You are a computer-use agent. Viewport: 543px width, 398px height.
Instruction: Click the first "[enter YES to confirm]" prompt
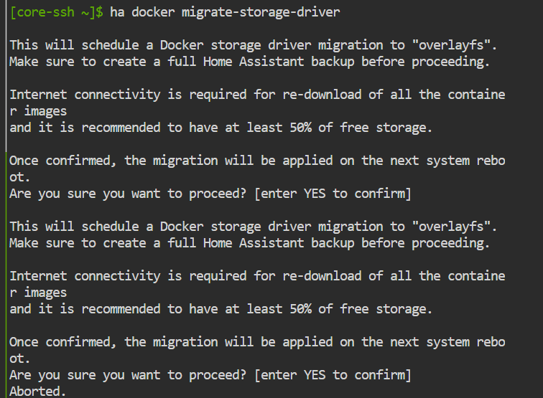(333, 193)
